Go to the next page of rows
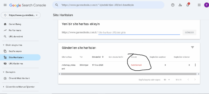The image size is (209, 94). (195, 79)
